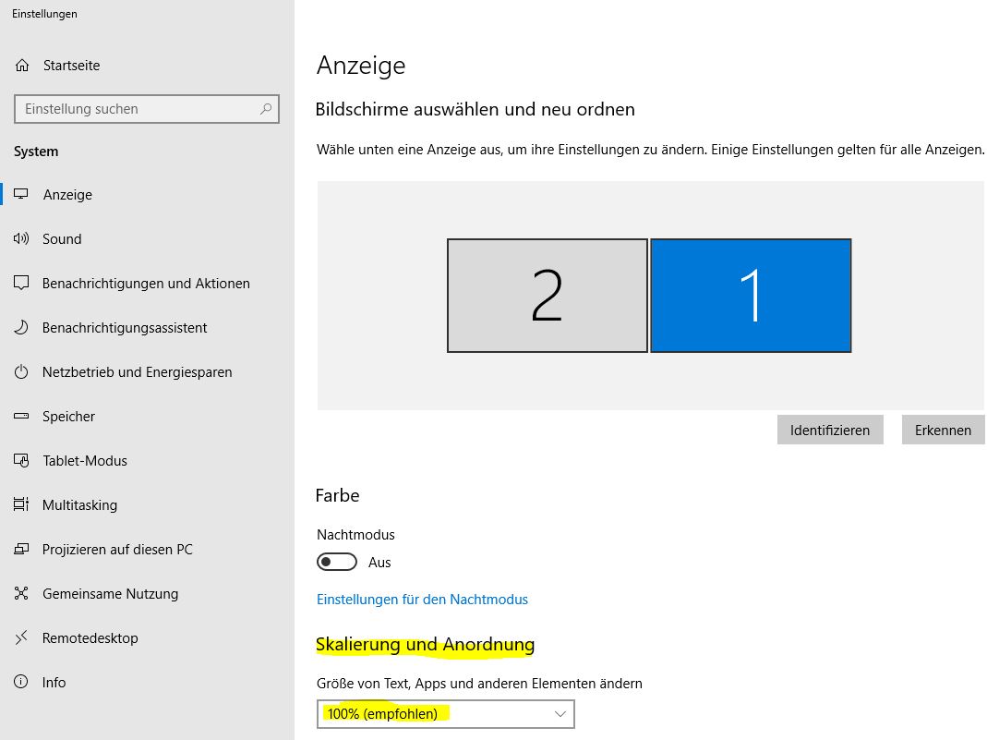This screenshot has width=987, height=740.
Task: Open Einstellungen für den Nachtmodus link
Action: point(422,600)
